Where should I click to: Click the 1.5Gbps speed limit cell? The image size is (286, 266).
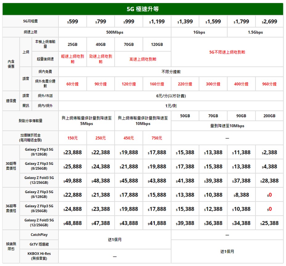(255, 32)
